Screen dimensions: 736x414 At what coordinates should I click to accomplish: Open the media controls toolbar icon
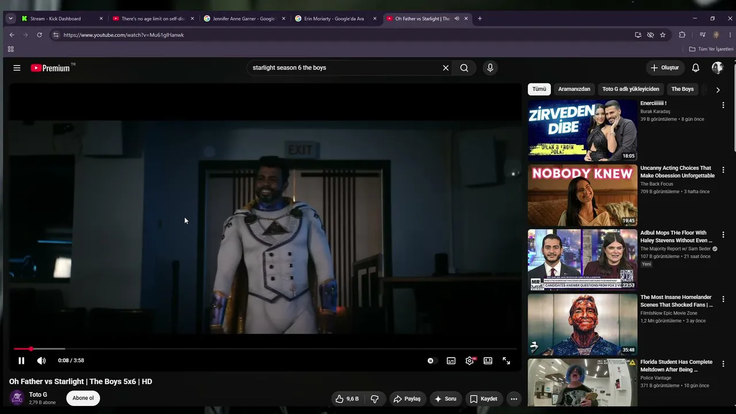703,35
